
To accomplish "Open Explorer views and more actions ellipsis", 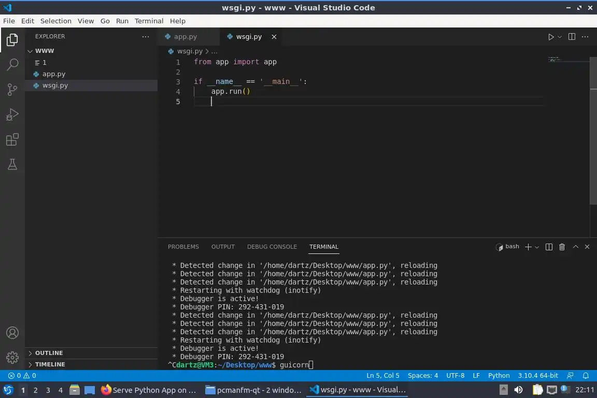I will (x=146, y=37).
